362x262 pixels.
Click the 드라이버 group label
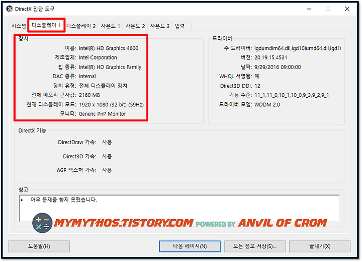point(222,38)
